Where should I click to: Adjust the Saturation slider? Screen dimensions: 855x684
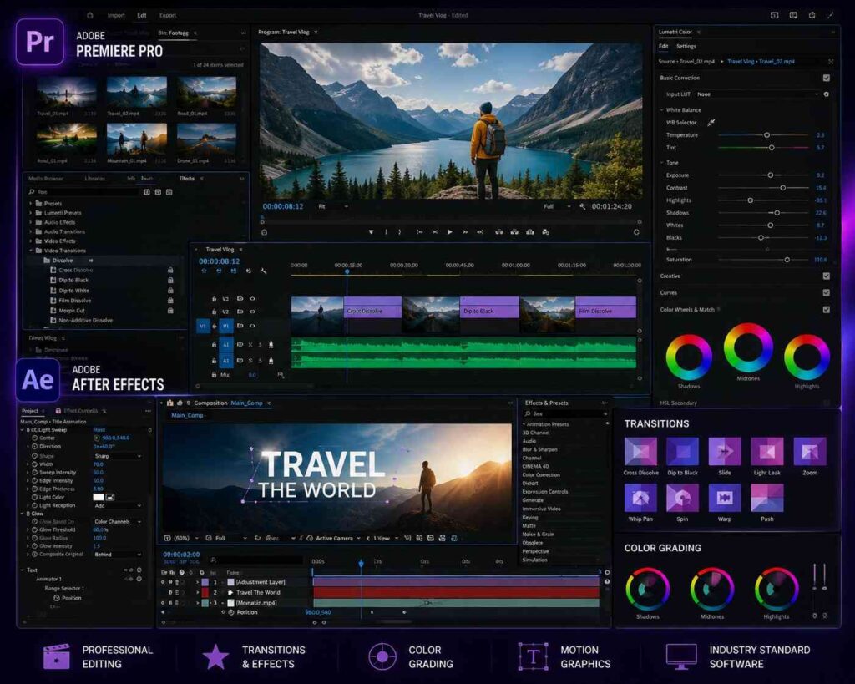pos(787,260)
